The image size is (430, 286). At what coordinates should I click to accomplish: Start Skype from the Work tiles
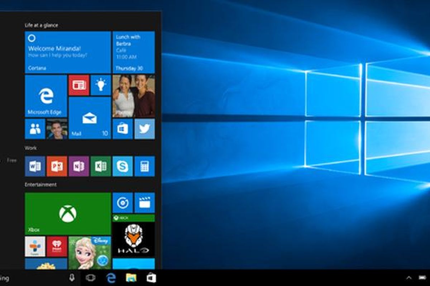point(123,166)
